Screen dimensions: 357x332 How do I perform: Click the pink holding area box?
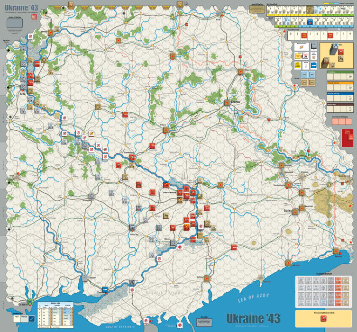point(342,121)
